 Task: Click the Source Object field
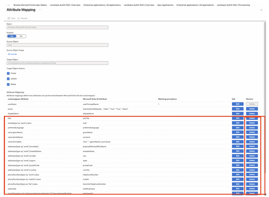57,45
